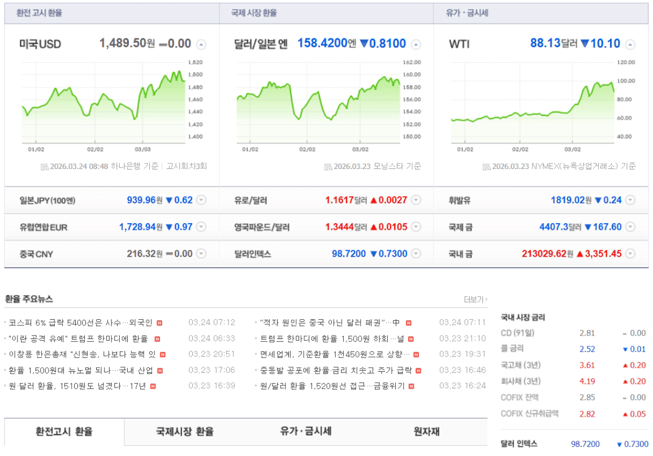Click the calendar icon before 모닝스타 기준
Image resolution: width=653 pixels, height=456 pixels.
(328, 167)
